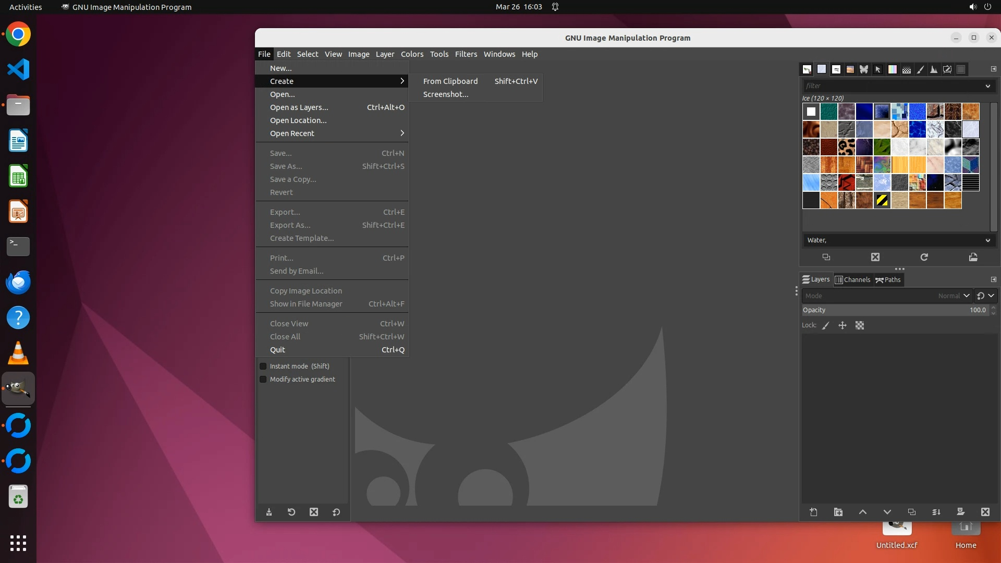Image resolution: width=1001 pixels, height=563 pixels.
Task: Check Modify active gradient option
Action: click(x=263, y=379)
